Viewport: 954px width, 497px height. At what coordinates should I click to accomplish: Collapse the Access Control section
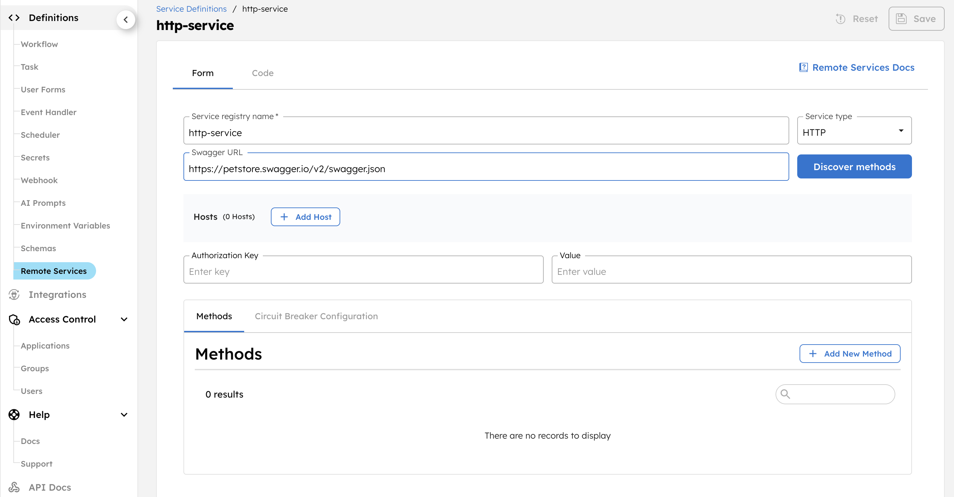click(124, 319)
